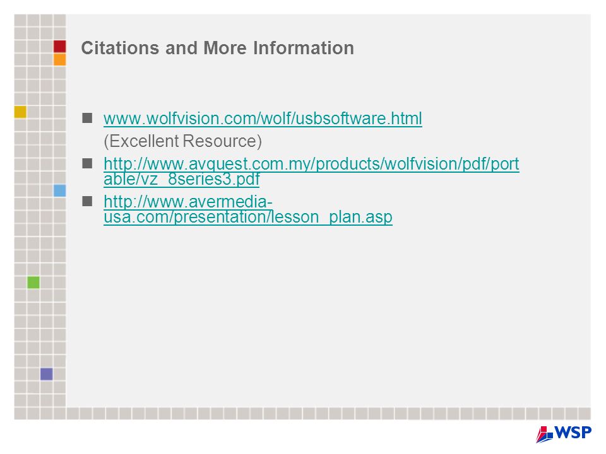Click the 'Citations and More Information' title
Viewport: 606px width, 454px height.
pyautogui.click(x=218, y=49)
